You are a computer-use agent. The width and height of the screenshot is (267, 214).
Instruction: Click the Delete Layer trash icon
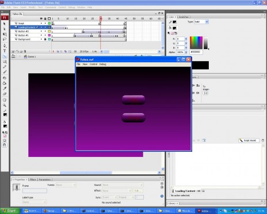(x=25, y=51)
